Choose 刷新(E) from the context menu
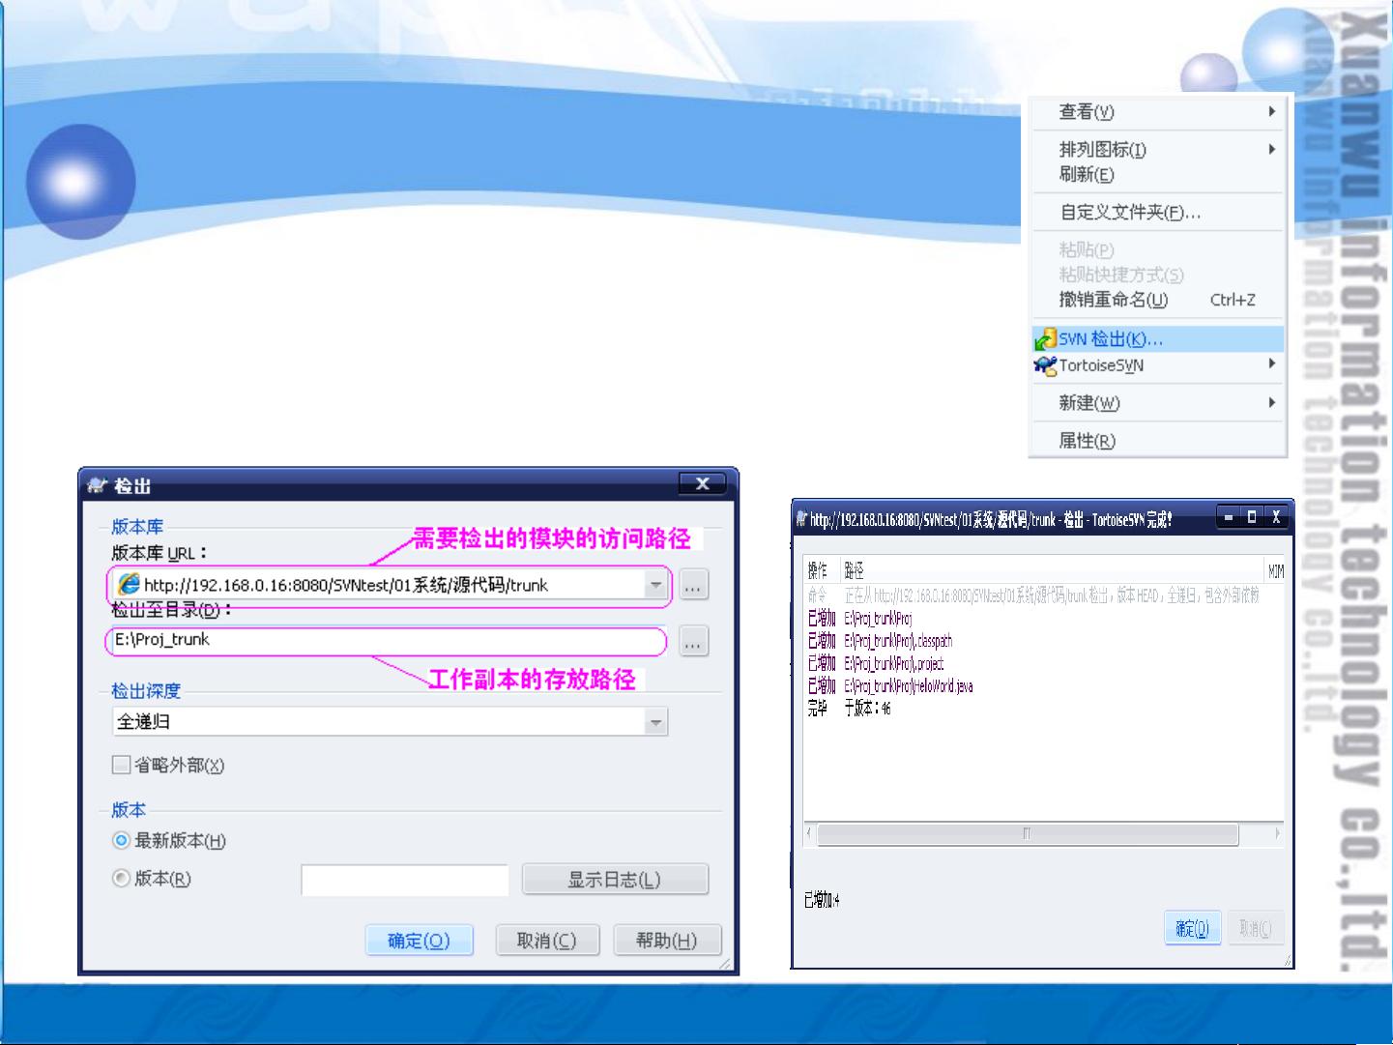Screen dimensions: 1393x1045 tap(1158, 175)
